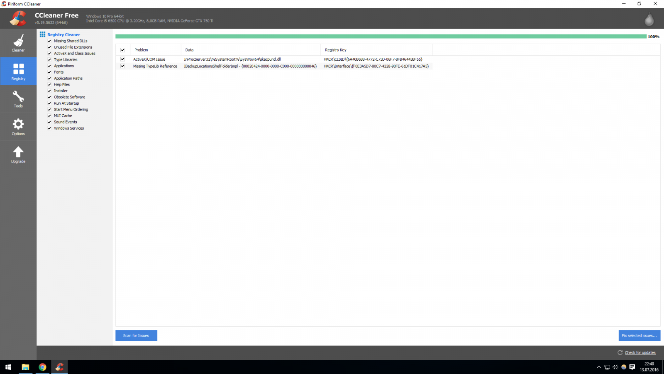Open the Windows Start menu

pos(8,367)
